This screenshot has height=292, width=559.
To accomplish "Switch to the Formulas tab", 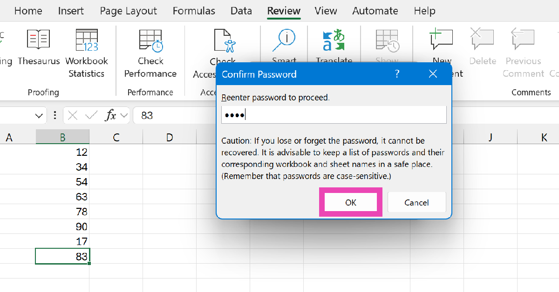I will 194,11.
